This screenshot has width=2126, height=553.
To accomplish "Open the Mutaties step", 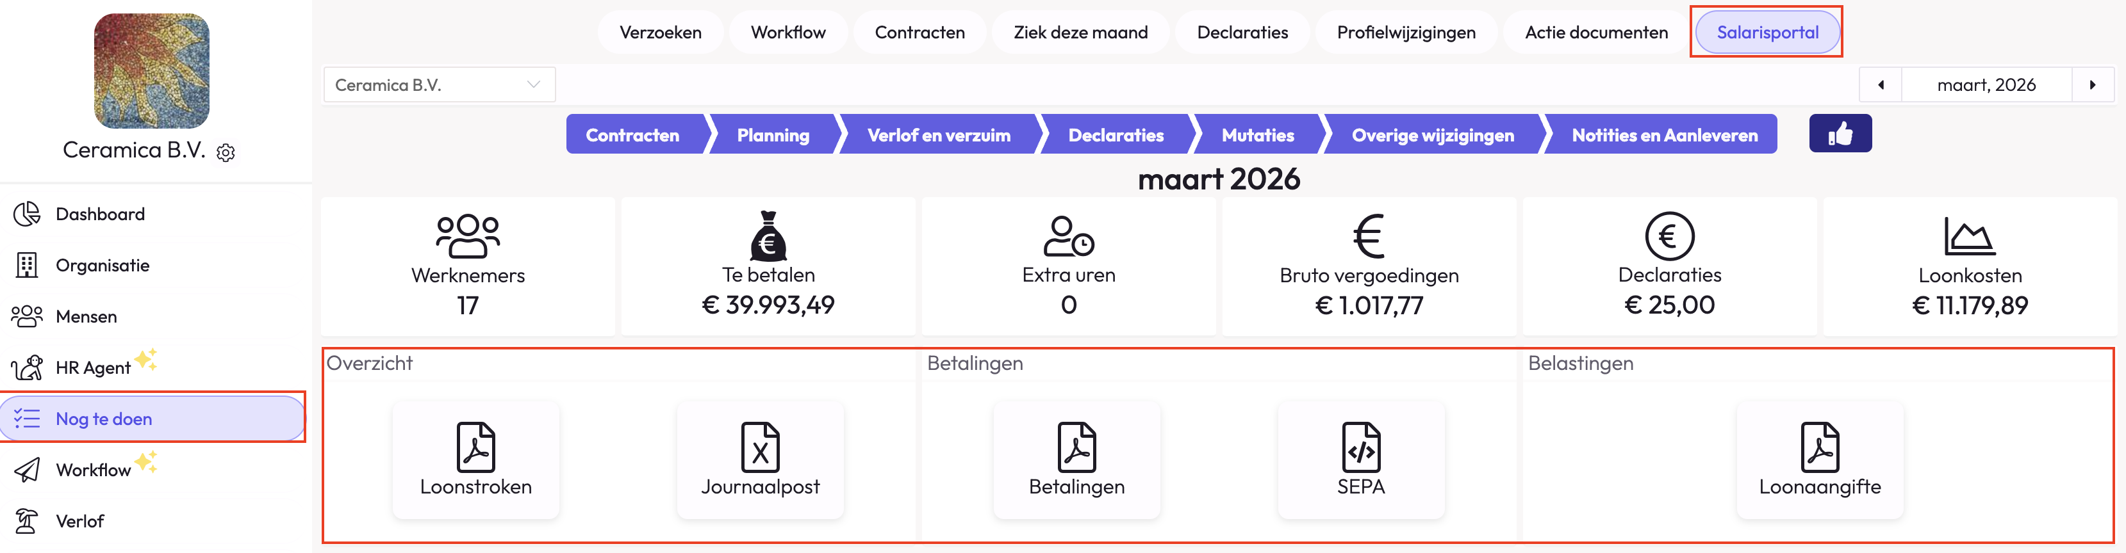I will tap(1258, 135).
